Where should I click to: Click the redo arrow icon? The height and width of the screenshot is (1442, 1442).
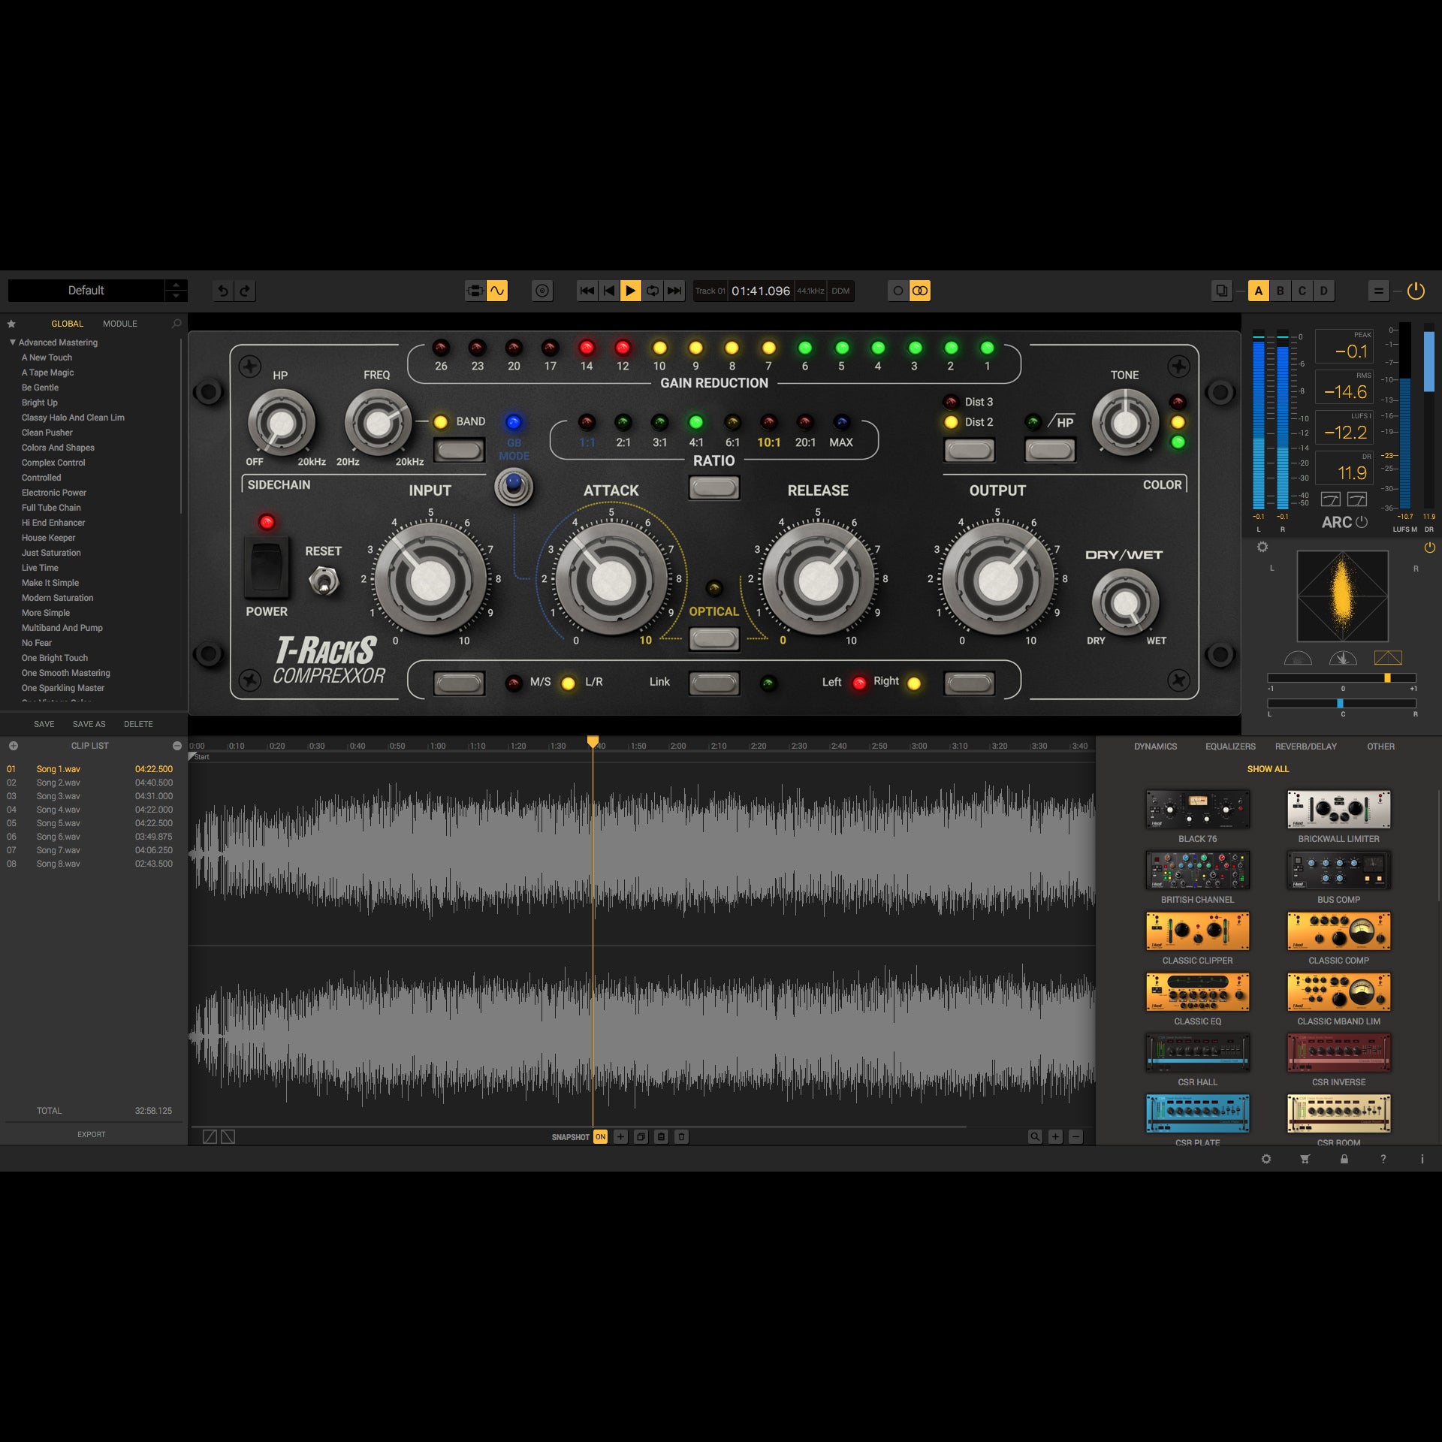tap(246, 291)
